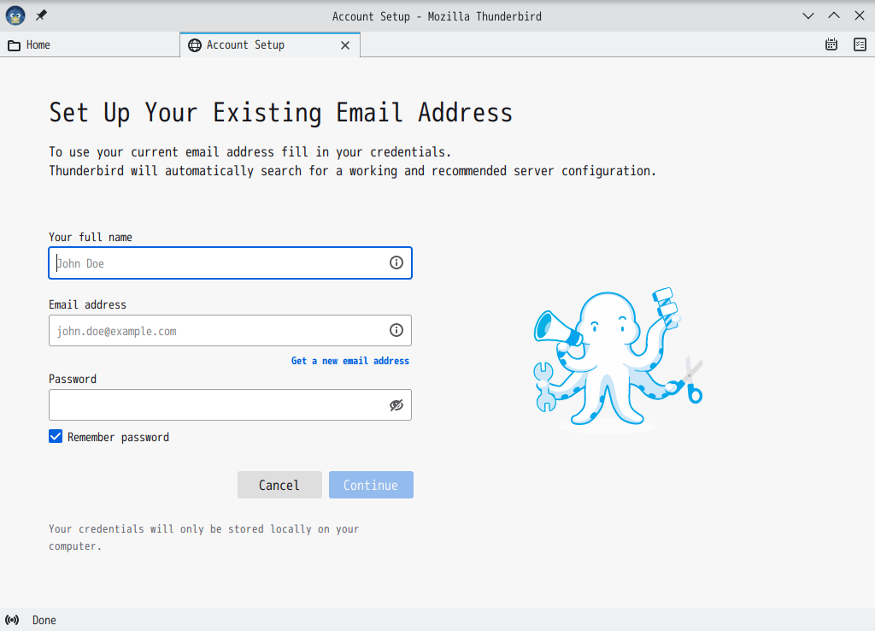Click the 'Remember password' label

click(x=118, y=437)
